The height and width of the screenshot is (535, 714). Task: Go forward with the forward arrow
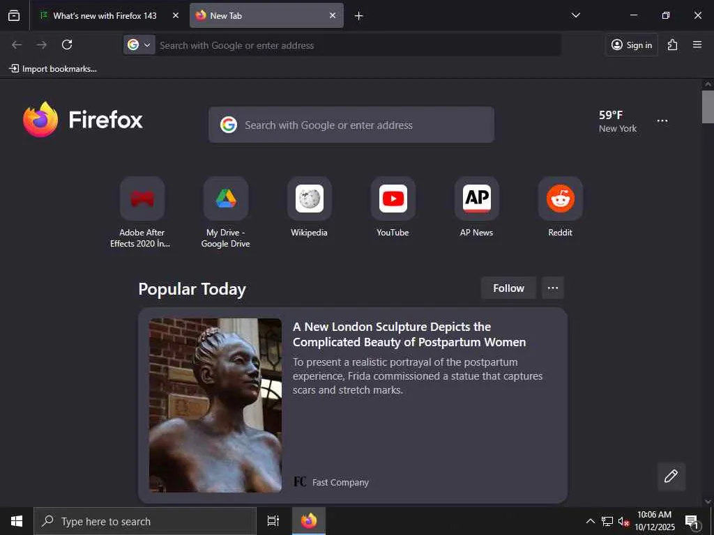tap(41, 45)
